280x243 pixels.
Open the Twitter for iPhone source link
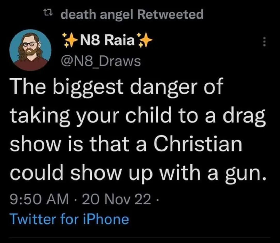coord(69,219)
